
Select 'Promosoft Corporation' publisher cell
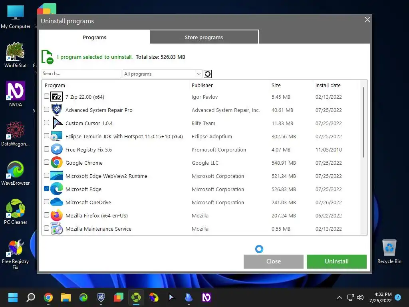pos(218,150)
